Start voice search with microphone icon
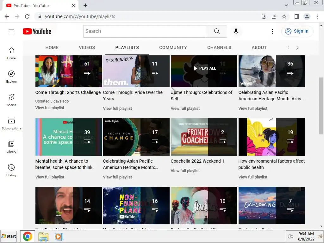Viewport: 324px width, 243px height. coord(236,31)
